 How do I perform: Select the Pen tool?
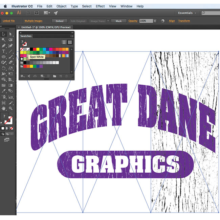3,46
